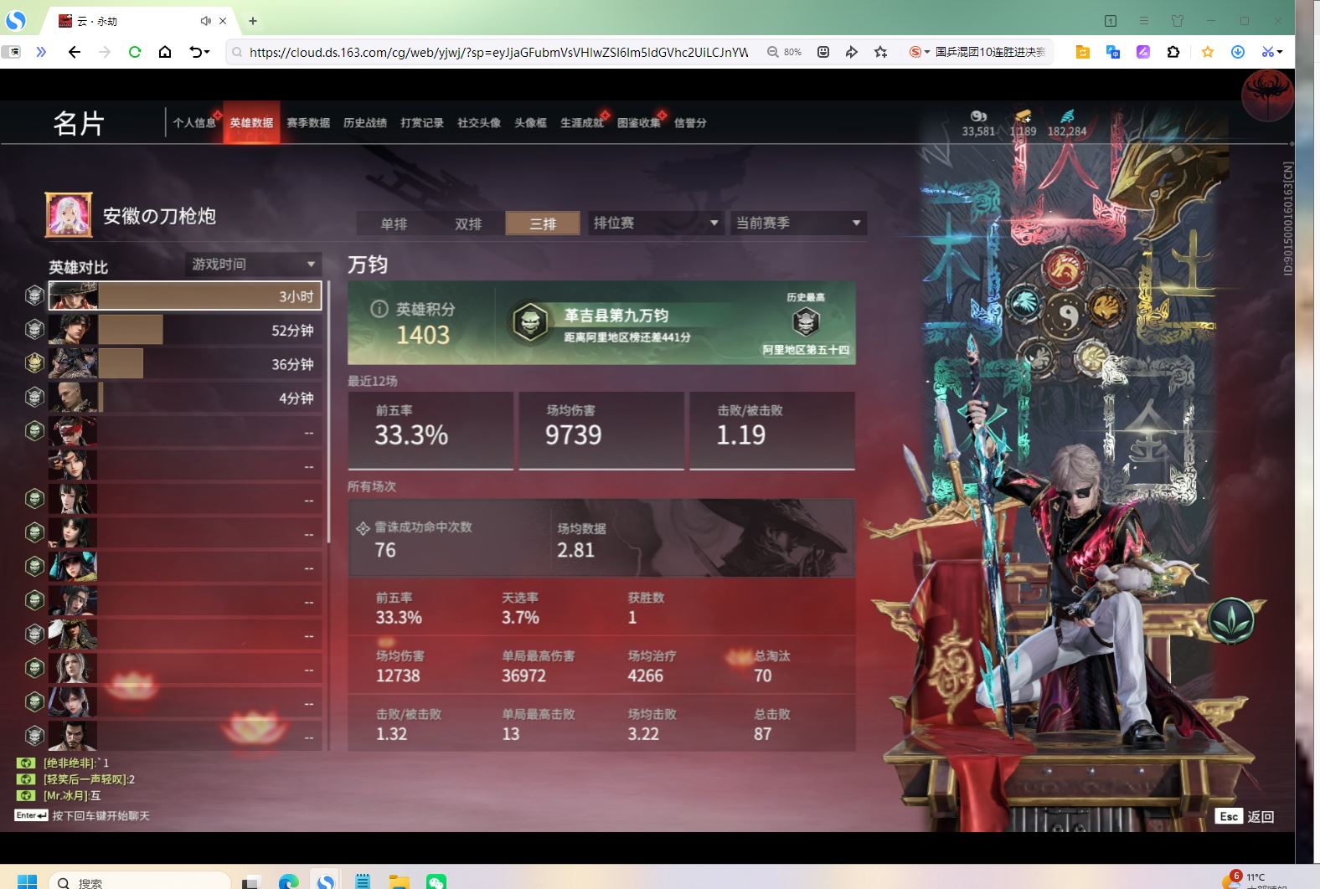
Task: Open the 当前赛季 season dropdown
Action: click(x=797, y=223)
